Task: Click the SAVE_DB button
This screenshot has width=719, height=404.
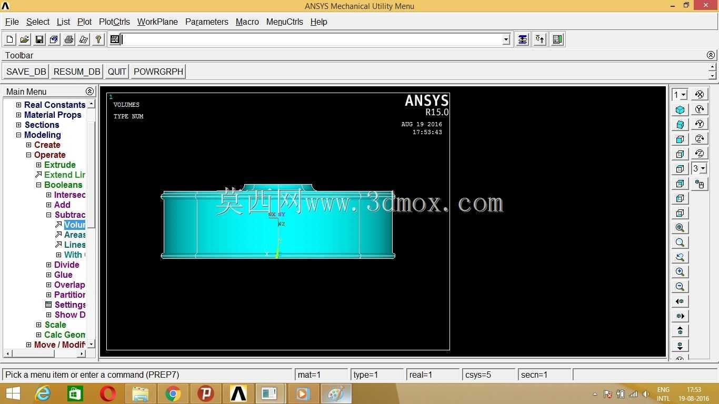Action: pos(26,72)
